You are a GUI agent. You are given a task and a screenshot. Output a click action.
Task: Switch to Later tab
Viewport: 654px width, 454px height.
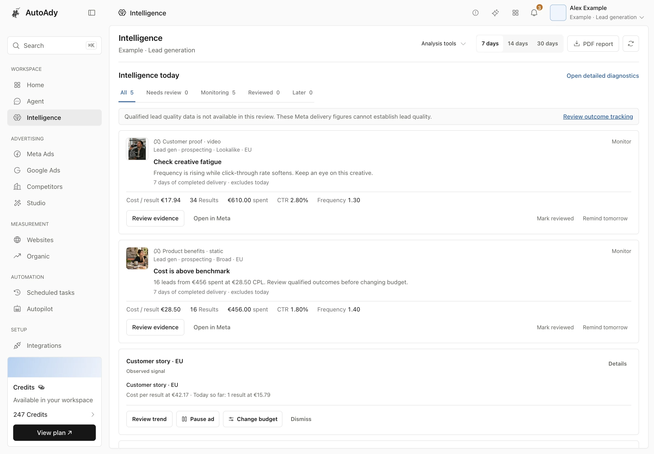(x=302, y=93)
